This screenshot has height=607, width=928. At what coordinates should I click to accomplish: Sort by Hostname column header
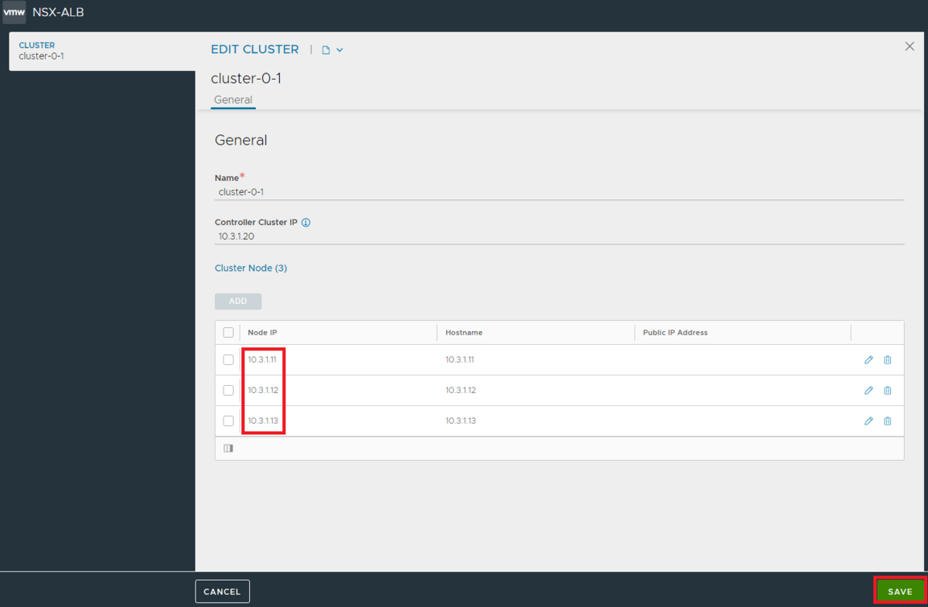click(x=464, y=332)
